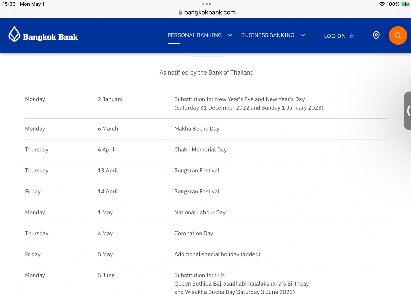Tap the 100% battery percentage
The height and width of the screenshot is (295, 411).
393,4
